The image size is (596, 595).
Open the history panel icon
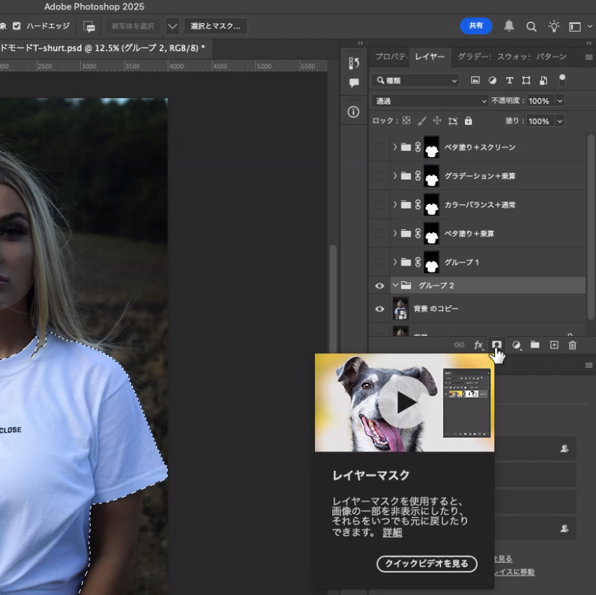pyautogui.click(x=354, y=63)
